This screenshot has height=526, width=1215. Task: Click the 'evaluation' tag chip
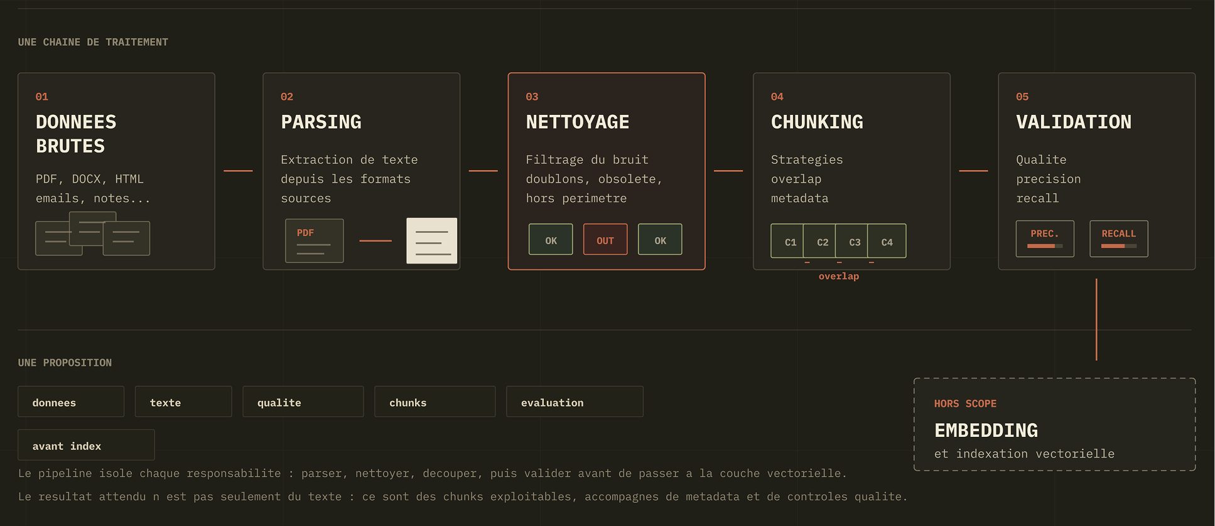pyautogui.click(x=575, y=402)
